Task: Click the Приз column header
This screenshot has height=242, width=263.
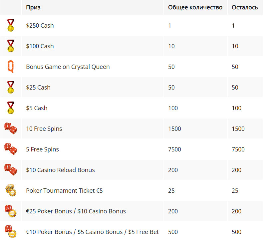Action: coord(33,7)
